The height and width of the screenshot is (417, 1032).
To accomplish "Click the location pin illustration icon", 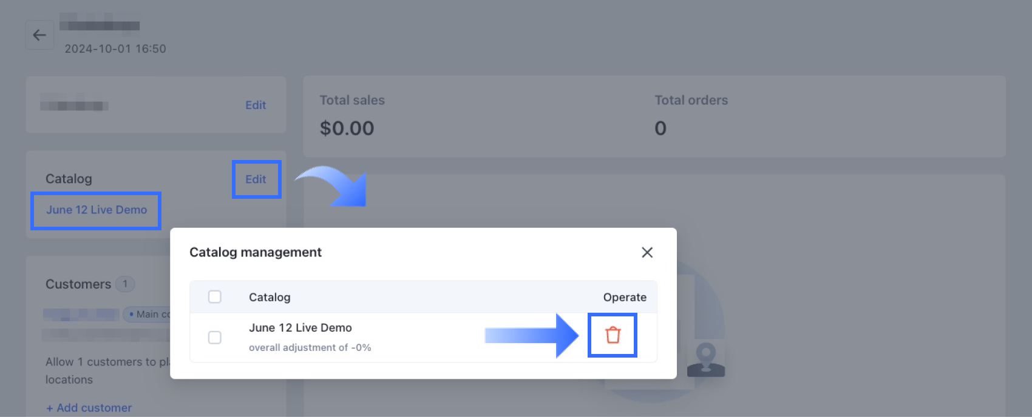I will pos(706,359).
